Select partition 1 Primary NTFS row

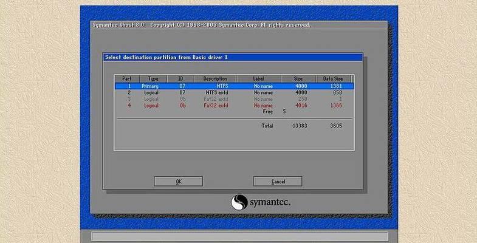pyautogui.click(x=234, y=86)
